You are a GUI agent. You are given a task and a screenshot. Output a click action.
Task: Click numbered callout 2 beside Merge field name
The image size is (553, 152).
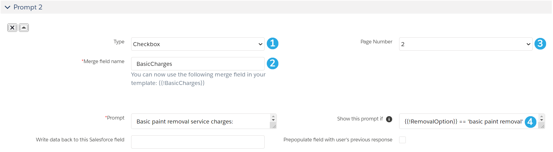273,63
